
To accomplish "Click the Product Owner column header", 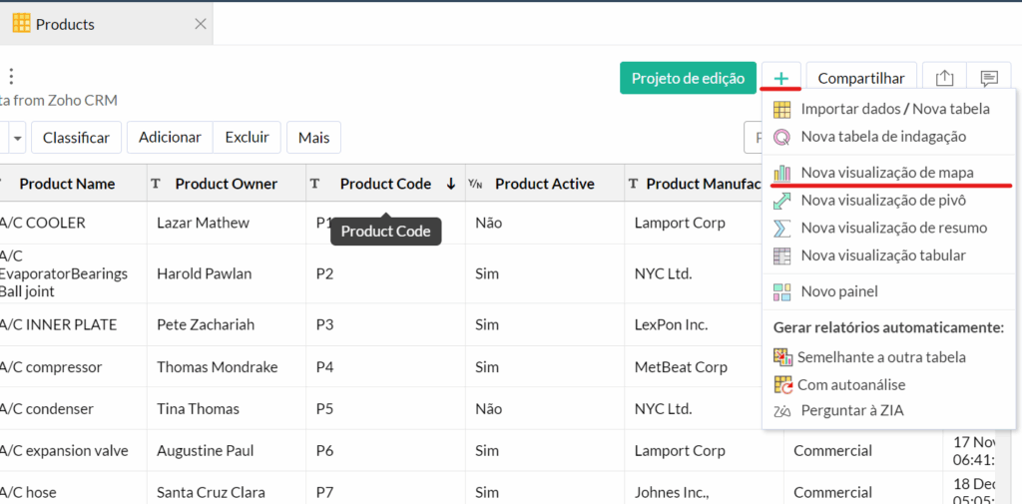I will [x=227, y=184].
